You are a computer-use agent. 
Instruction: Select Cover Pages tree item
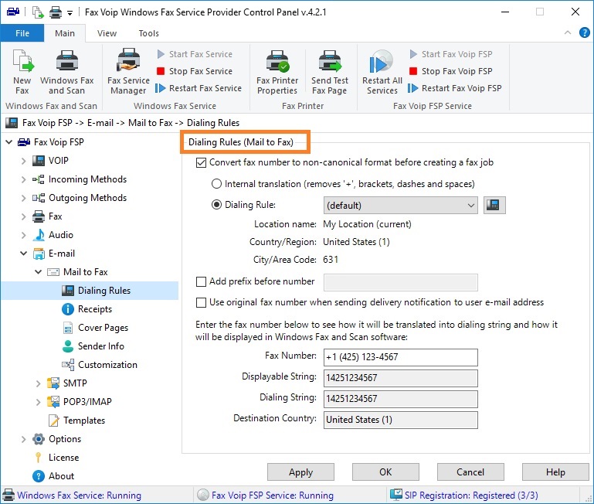(103, 328)
